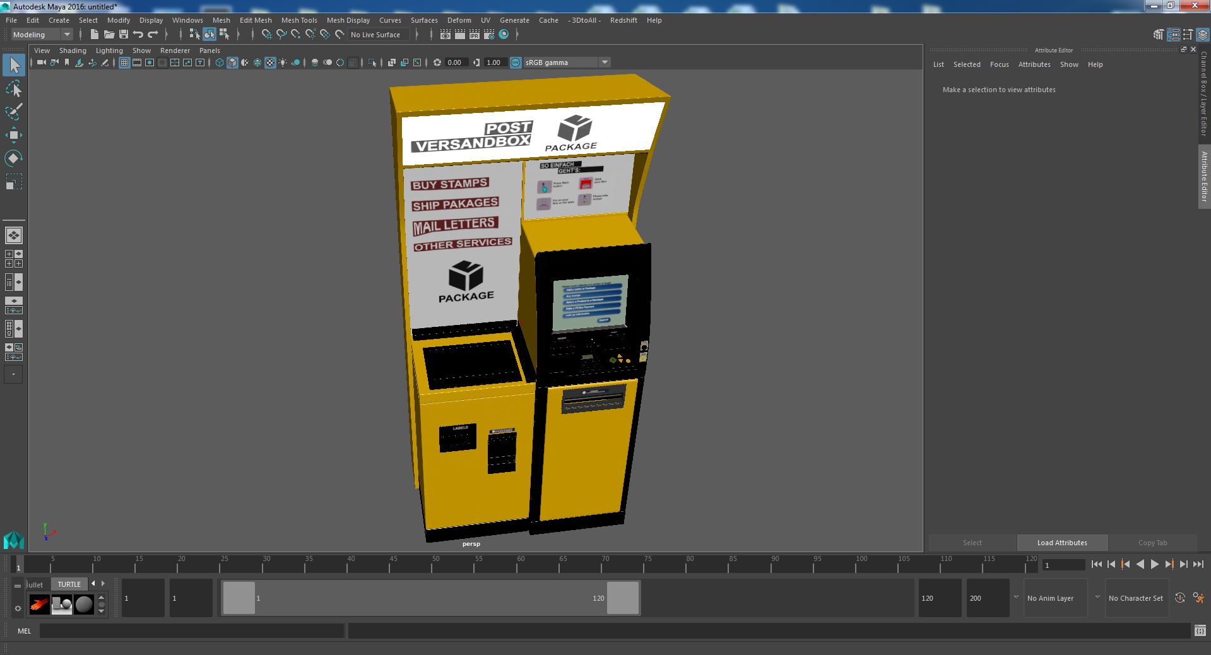Start IPR render

point(474,35)
